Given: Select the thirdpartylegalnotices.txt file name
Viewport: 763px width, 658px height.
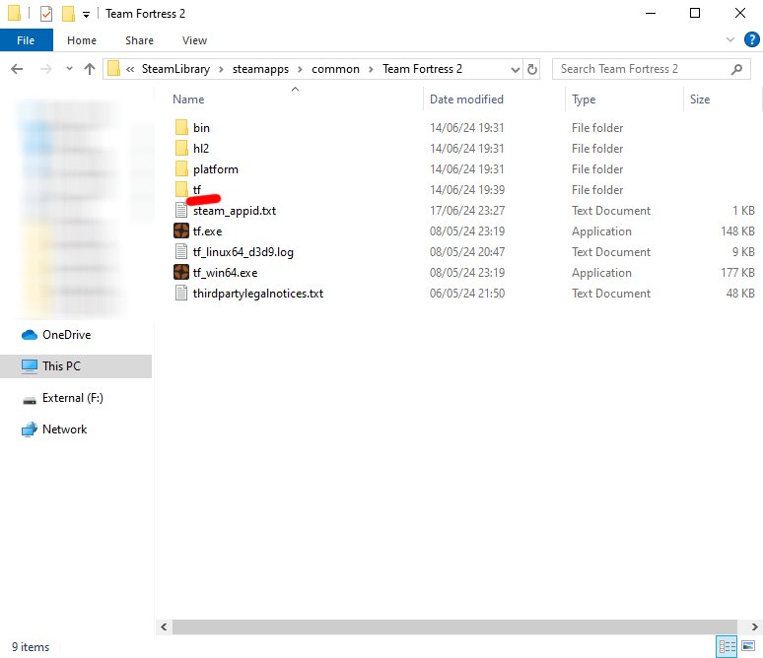Looking at the screenshot, I should [x=258, y=294].
